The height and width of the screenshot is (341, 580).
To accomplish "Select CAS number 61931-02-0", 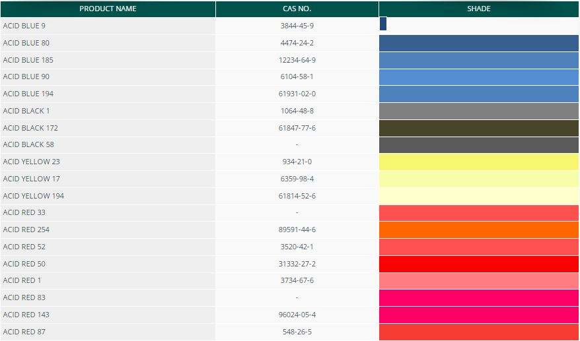I will pos(297,94).
